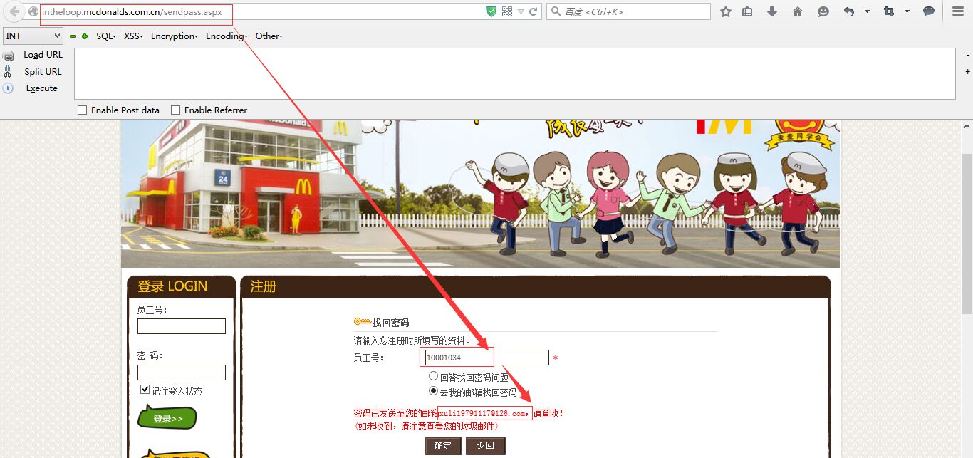Show the page QR code icon

point(507,11)
